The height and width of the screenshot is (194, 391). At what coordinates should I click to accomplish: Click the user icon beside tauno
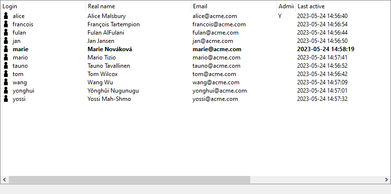click(6, 66)
